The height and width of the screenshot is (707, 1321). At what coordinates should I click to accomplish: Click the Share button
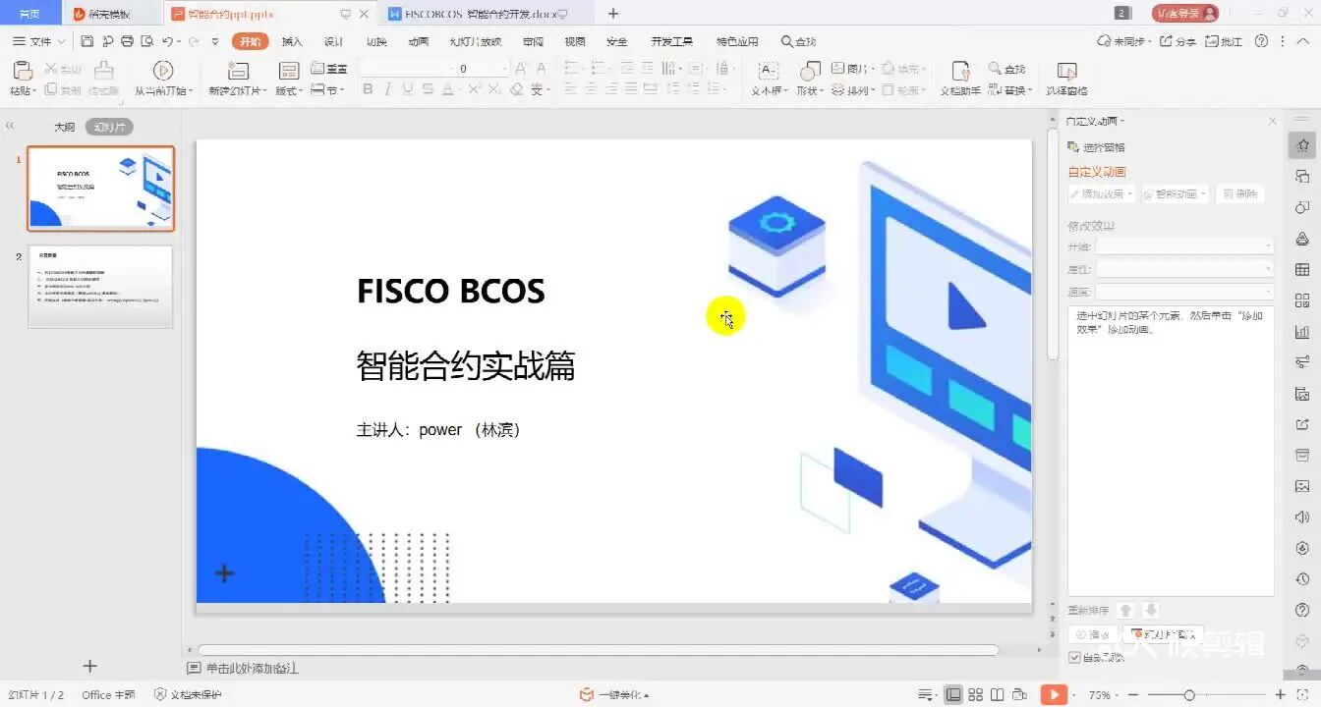click(1177, 41)
